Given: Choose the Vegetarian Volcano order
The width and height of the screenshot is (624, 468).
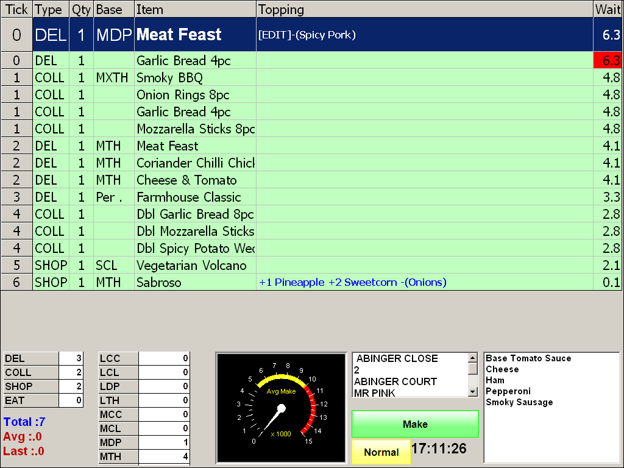Looking at the screenshot, I should pos(191,265).
